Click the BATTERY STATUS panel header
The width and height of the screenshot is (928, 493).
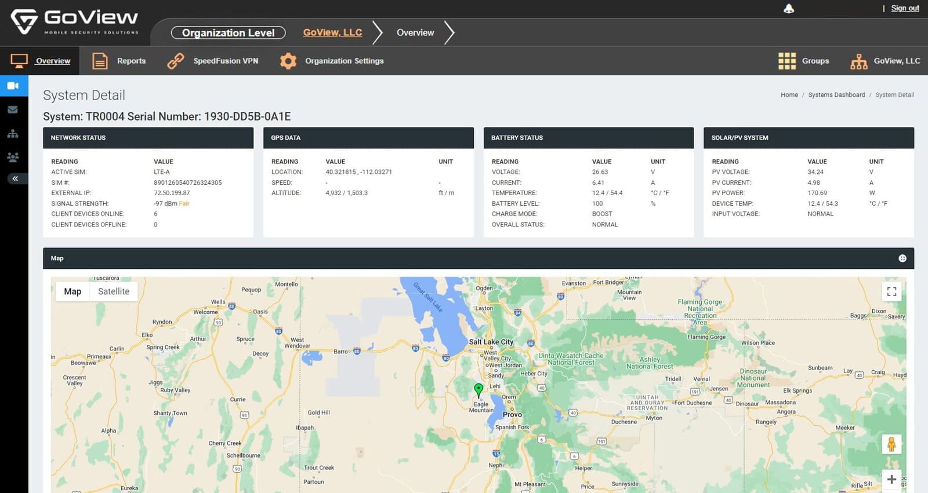tap(589, 138)
